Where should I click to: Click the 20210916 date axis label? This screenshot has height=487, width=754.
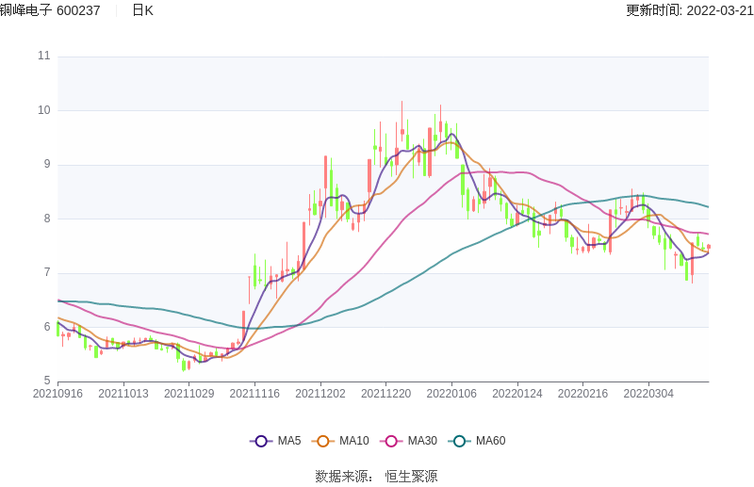point(57,394)
